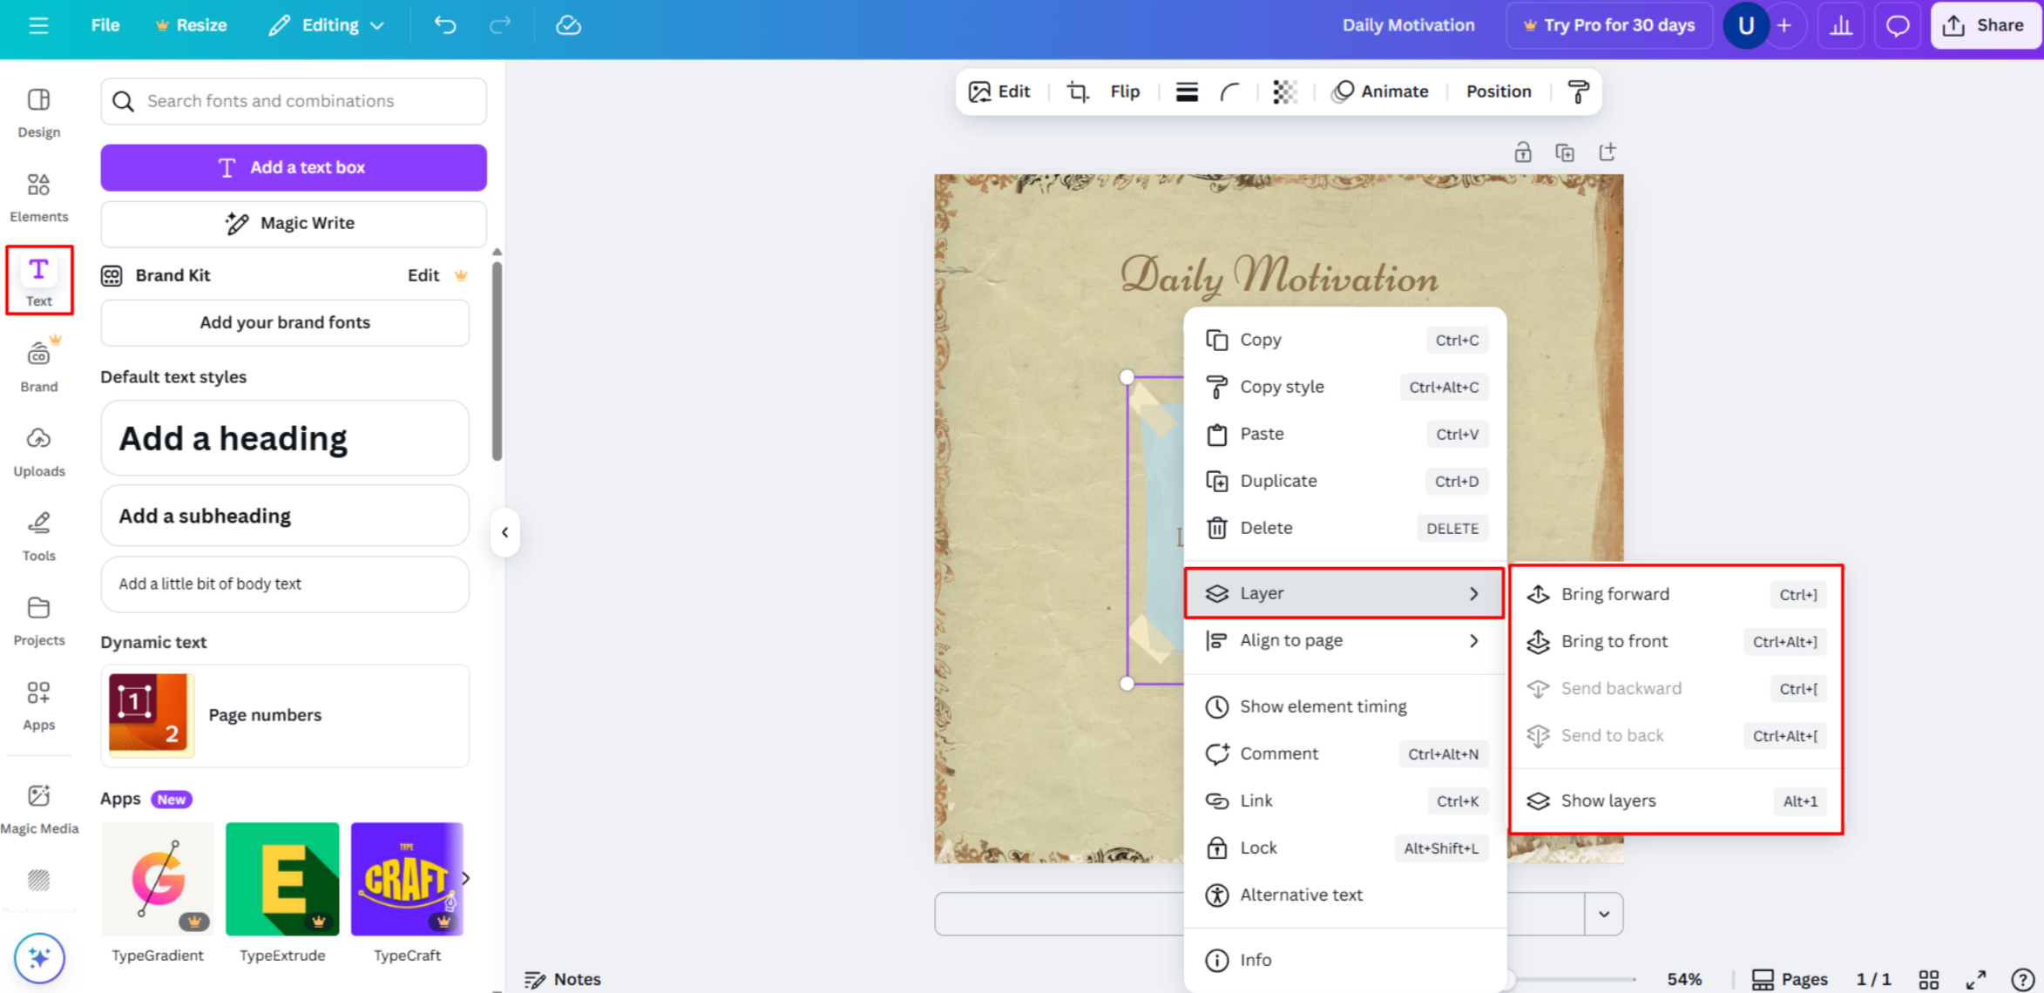Open the Uploads panel
This screenshot has width=2044, height=993.
[38, 449]
